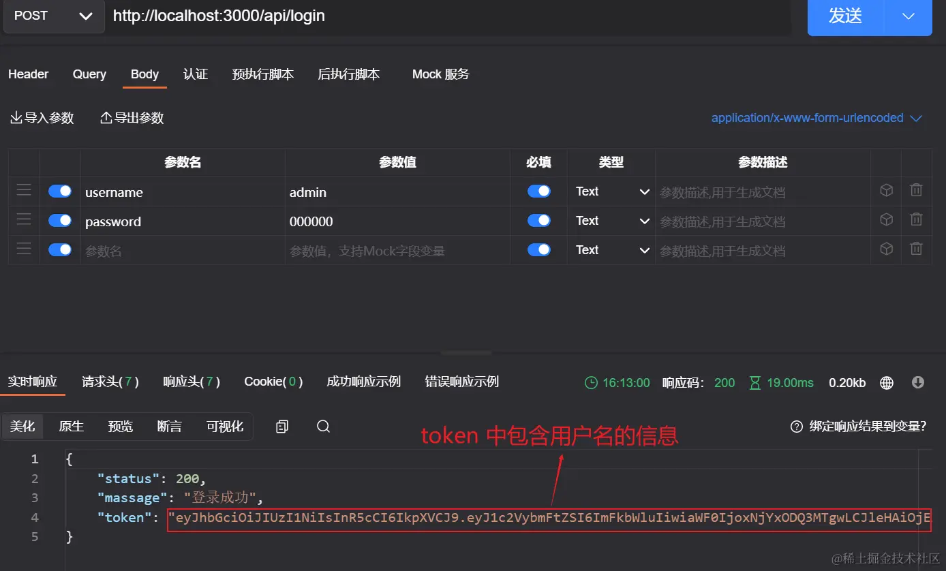Image resolution: width=946 pixels, height=571 pixels.
Task: Click the username parameter name cell
Action: pyautogui.click(x=183, y=191)
